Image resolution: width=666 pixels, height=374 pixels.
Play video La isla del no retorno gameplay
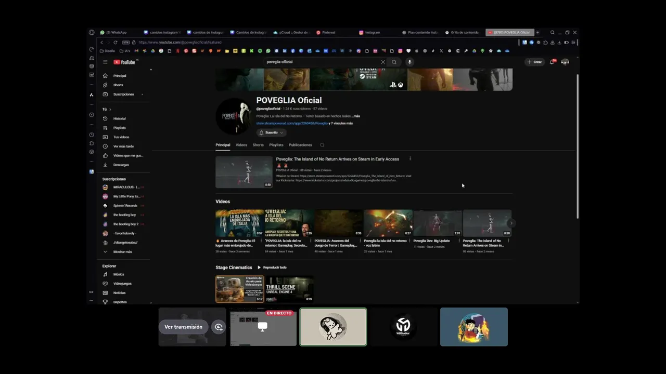289,223
